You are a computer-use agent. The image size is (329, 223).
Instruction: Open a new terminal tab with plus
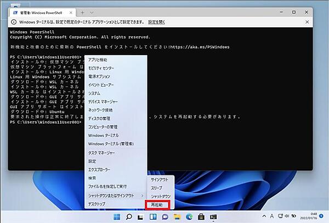point(82,13)
